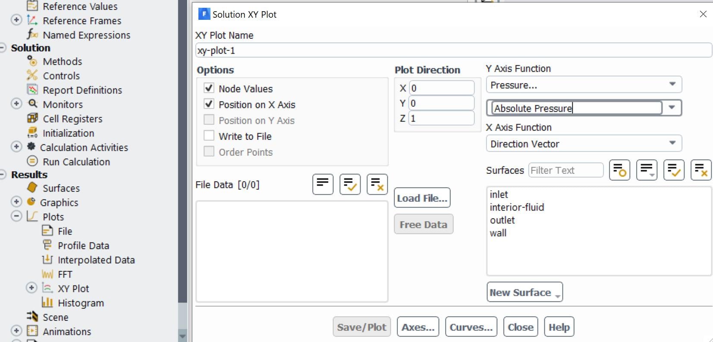Click Surfaces deselect-all icon with X
Screen dimensions: 713x342
pyautogui.click(x=700, y=170)
